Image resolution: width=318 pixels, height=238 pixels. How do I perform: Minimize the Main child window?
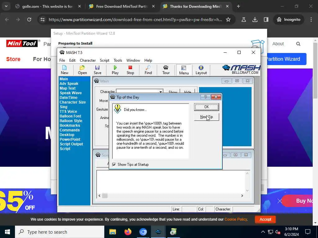[x=226, y=81]
